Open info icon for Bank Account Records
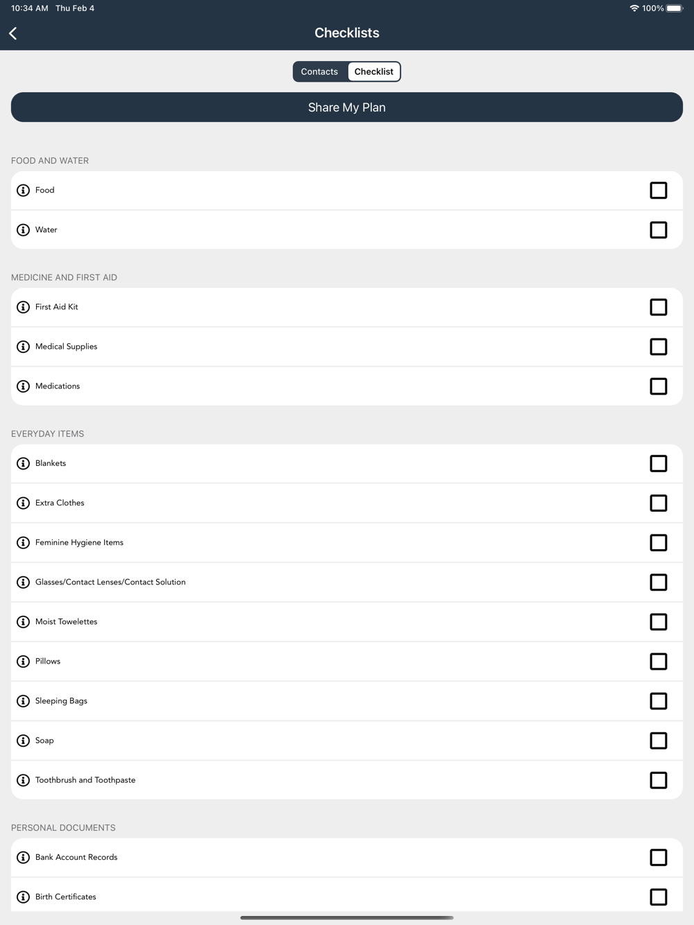Image resolution: width=694 pixels, height=925 pixels. [23, 857]
